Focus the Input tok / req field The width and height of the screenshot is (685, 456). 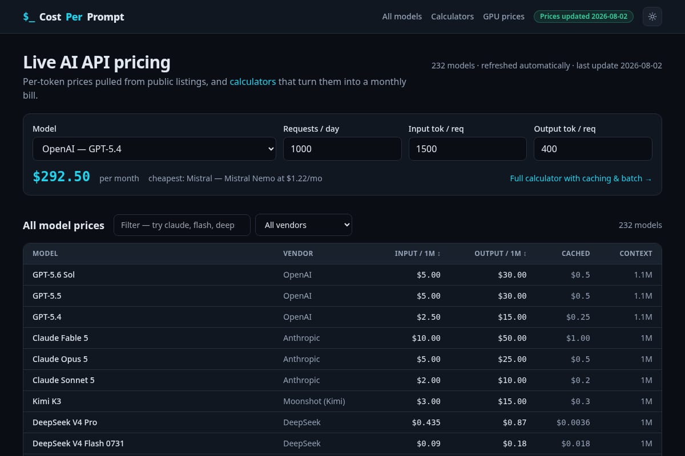[468, 149]
